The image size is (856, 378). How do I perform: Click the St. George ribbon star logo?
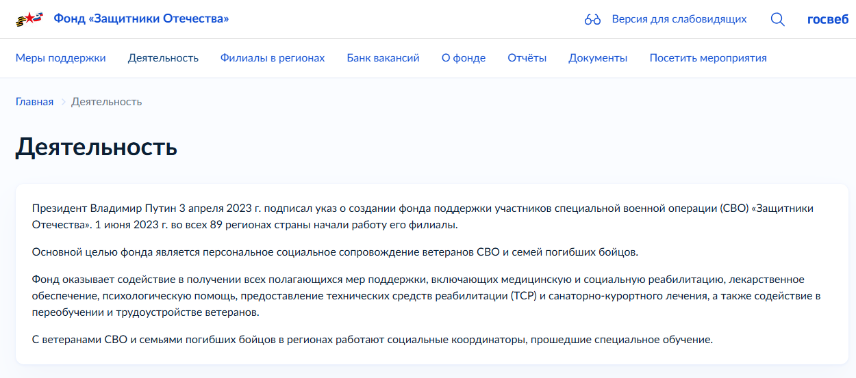click(29, 19)
